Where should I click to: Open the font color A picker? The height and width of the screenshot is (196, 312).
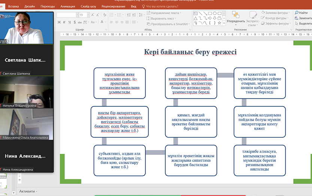[102, 22]
